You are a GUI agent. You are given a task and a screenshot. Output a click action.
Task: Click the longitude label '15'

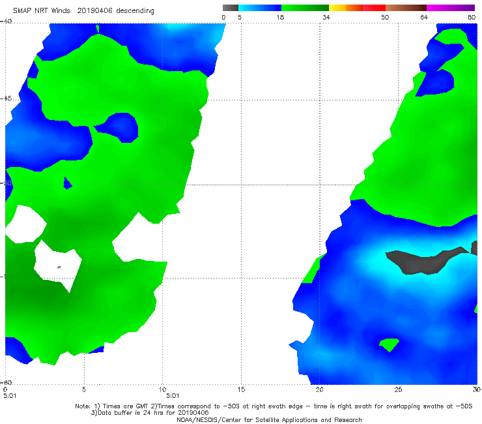(x=241, y=389)
